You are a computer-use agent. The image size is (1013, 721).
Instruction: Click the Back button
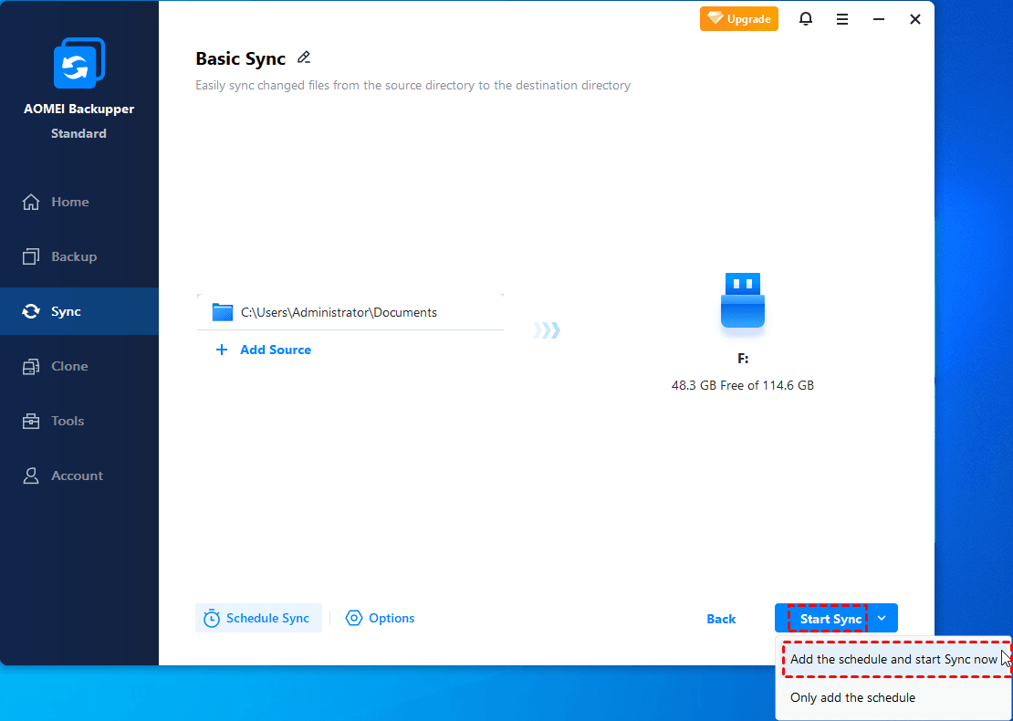coord(721,619)
